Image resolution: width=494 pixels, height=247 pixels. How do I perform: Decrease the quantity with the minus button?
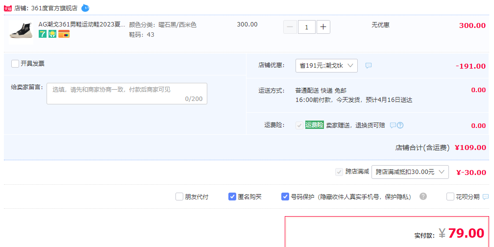click(290, 27)
